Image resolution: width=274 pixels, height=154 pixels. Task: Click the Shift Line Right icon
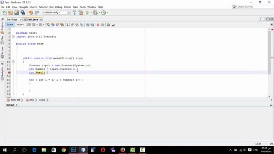tap(92, 25)
